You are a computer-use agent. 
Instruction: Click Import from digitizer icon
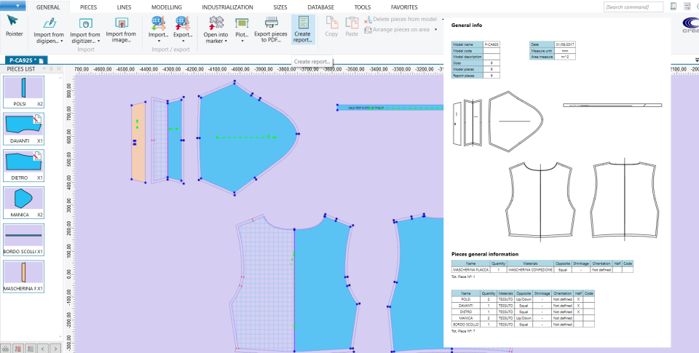click(x=85, y=23)
